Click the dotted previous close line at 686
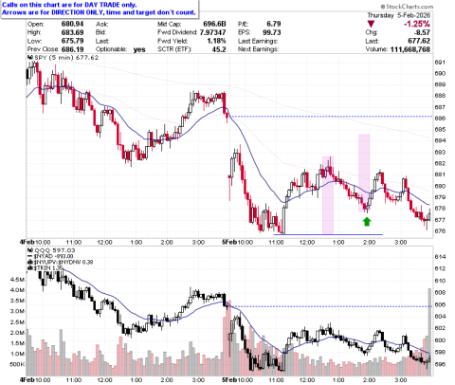Viewport: 455px width, 385px height. point(332,117)
